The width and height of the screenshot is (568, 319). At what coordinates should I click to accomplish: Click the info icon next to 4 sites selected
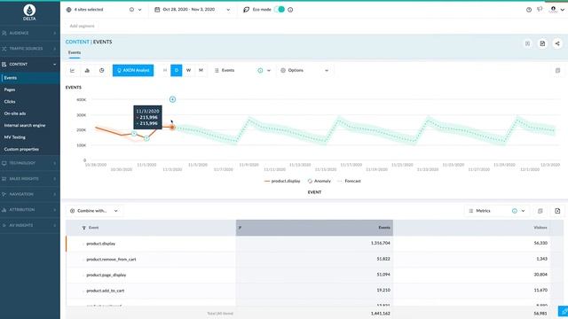[132, 10]
